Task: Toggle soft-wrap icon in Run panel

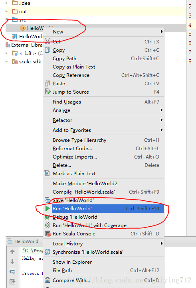Action: click(x=12, y=272)
